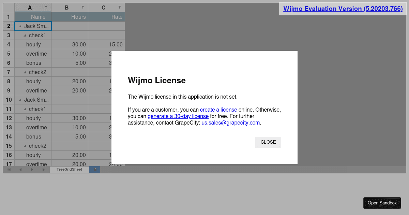409x215 pixels.
Task: Collapse the check2 group in row 15
Action: click(x=25, y=146)
